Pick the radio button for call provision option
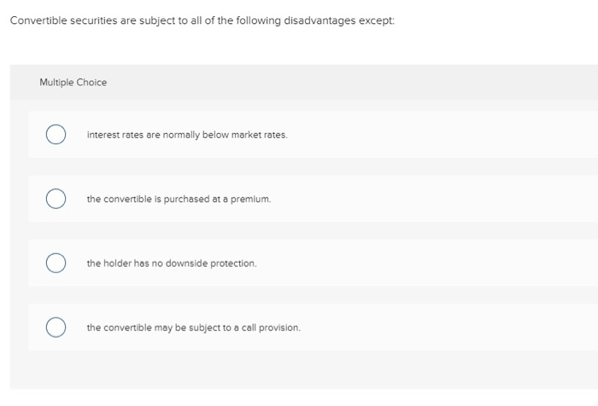Image resolution: width=598 pixels, height=406 pixels. [56, 328]
